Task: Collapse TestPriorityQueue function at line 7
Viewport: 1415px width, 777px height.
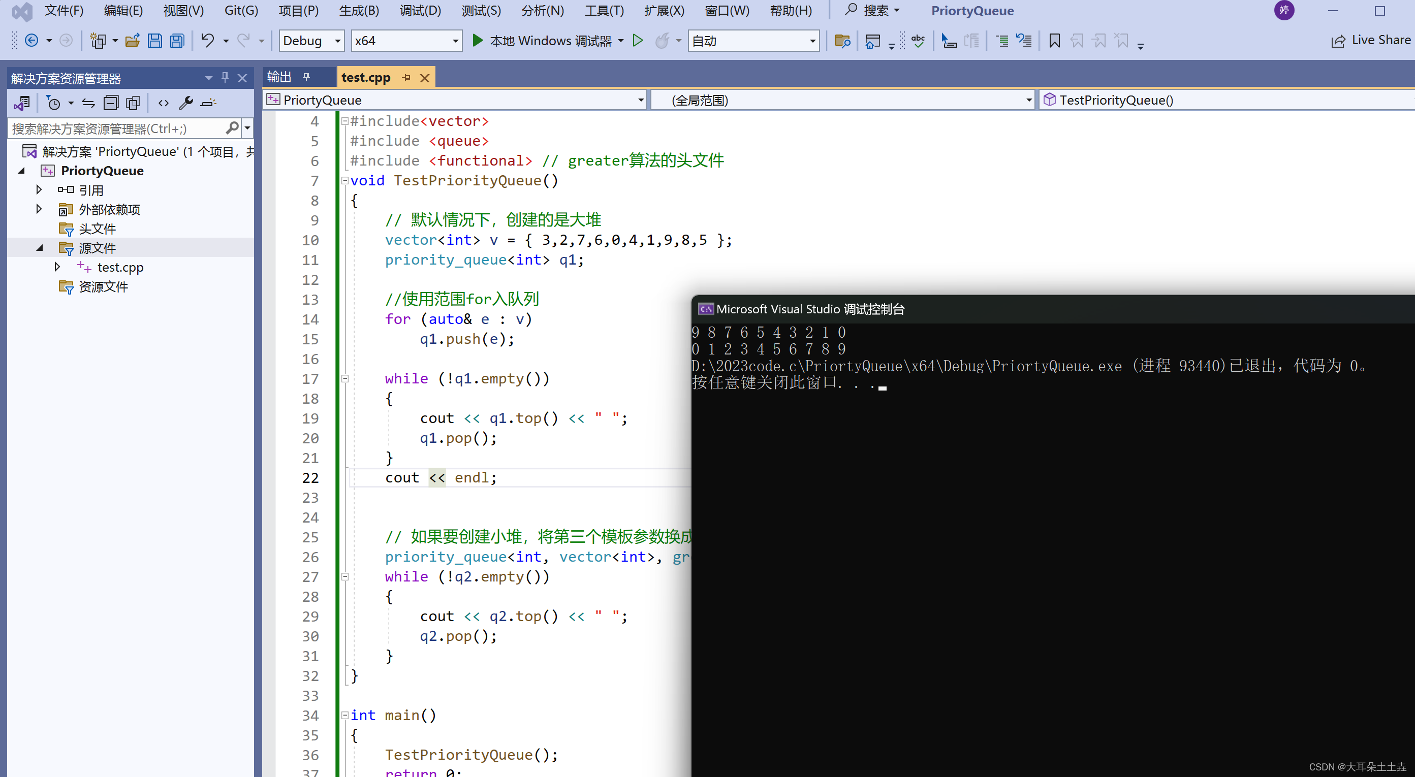Action: pos(344,180)
